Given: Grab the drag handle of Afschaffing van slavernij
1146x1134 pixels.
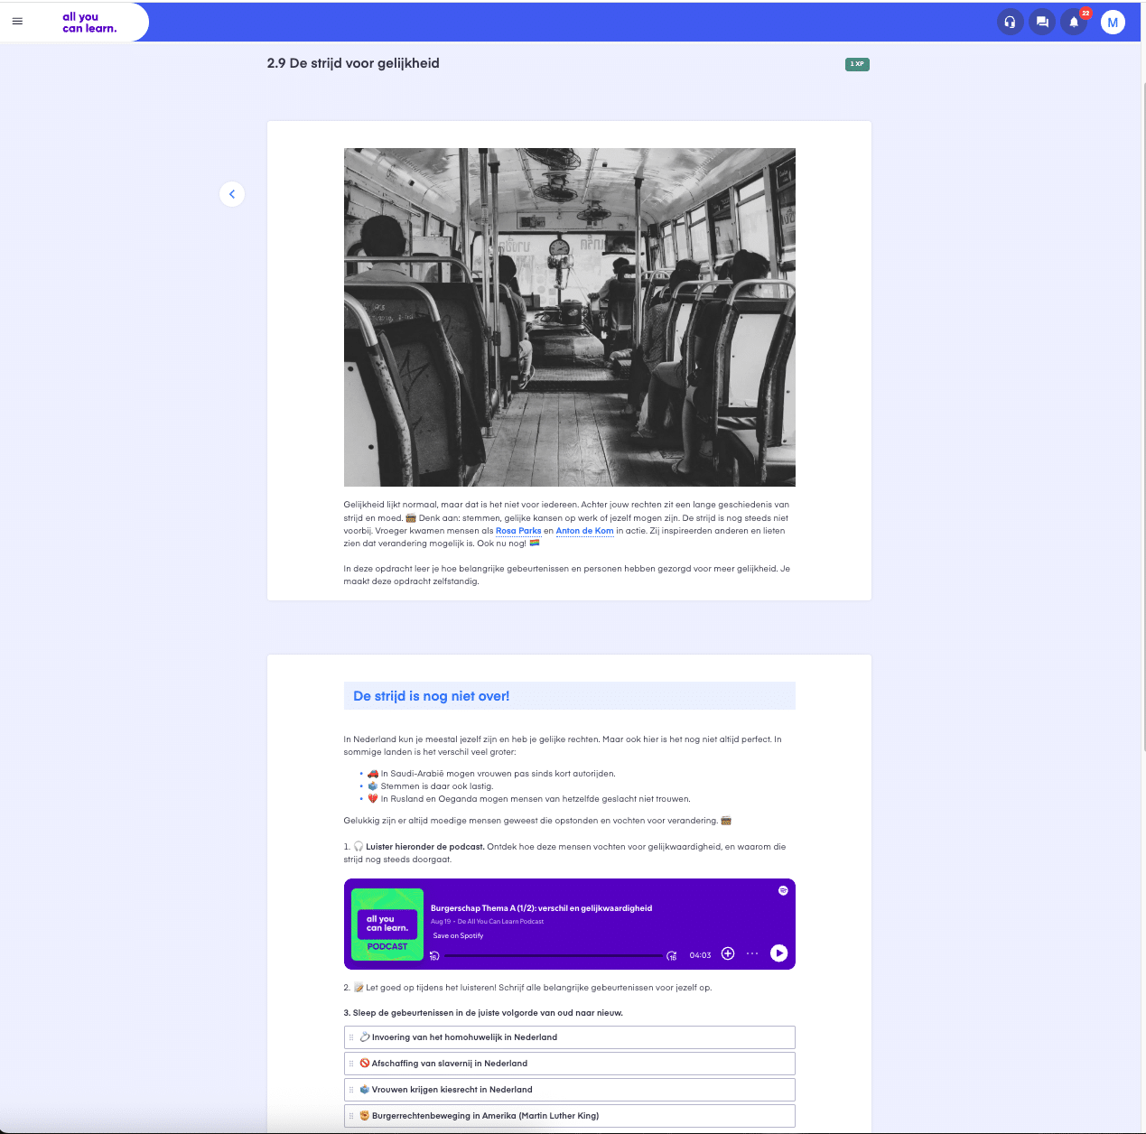Looking at the screenshot, I should [x=352, y=1064].
